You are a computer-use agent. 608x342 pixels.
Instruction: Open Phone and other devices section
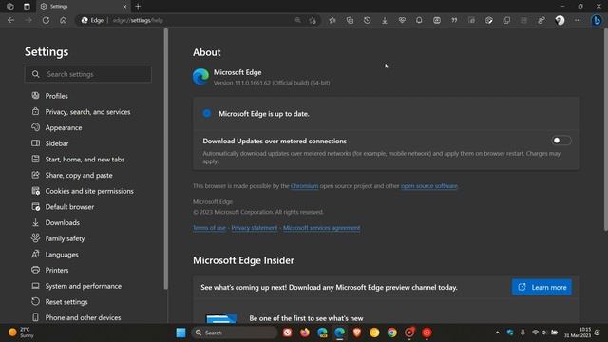coord(76,317)
